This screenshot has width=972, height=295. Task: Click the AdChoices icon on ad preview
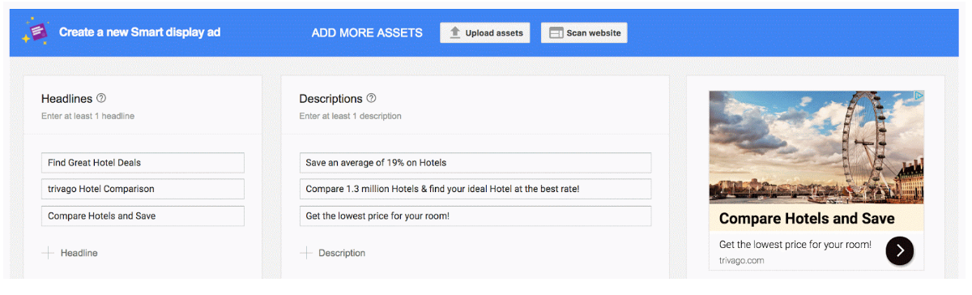919,96
